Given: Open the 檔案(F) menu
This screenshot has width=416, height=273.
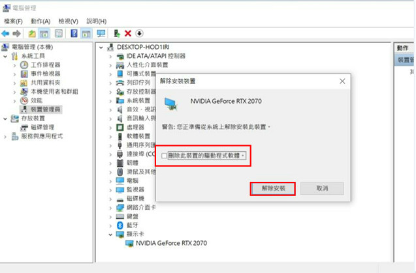Looking at the screenshot, I should 13,22.
